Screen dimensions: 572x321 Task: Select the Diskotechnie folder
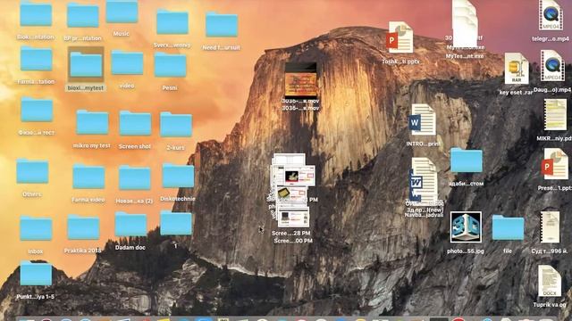coord(178,176)
